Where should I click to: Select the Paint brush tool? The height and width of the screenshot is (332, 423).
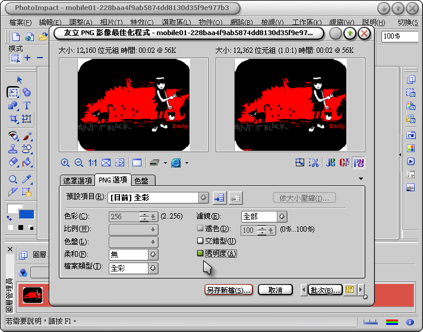(27, 136)
